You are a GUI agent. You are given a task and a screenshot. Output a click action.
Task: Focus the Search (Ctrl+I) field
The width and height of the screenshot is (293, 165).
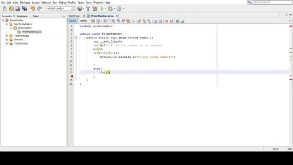tap(272, 2)
